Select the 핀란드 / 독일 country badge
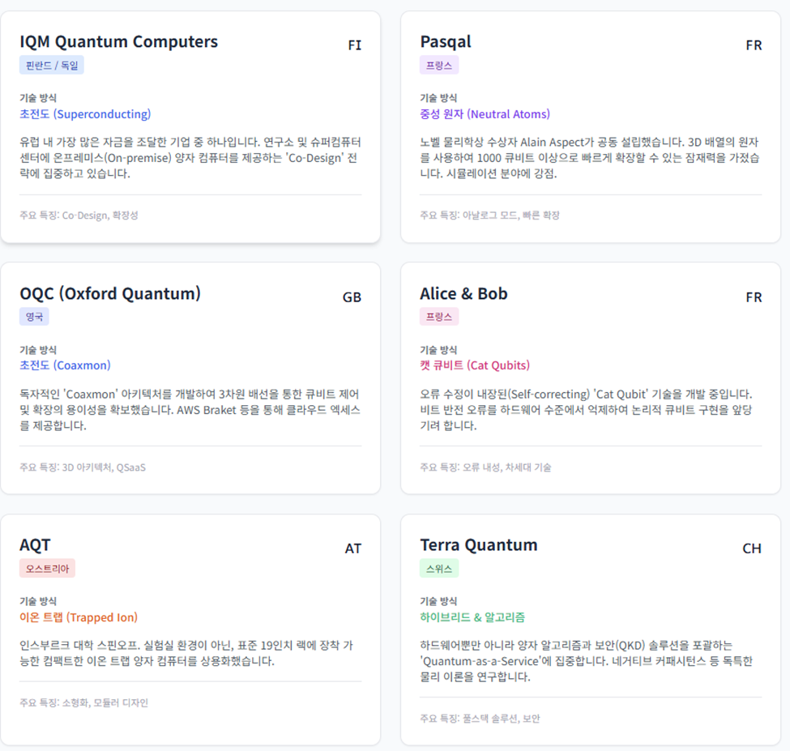 click(x=52, y=65)
